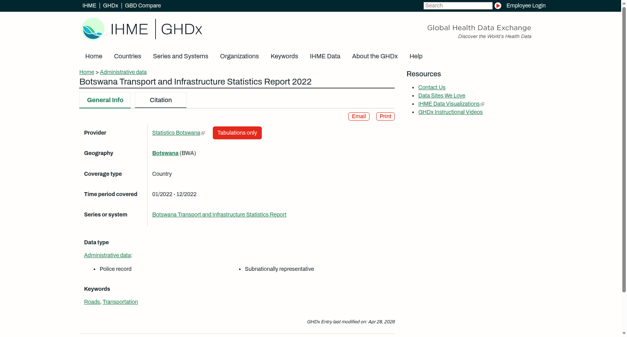Screen dimensions: 627x337
Task: Click the Print button
Action: pos(385,116)
